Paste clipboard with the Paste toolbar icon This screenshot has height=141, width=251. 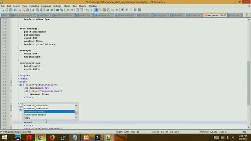42,10
